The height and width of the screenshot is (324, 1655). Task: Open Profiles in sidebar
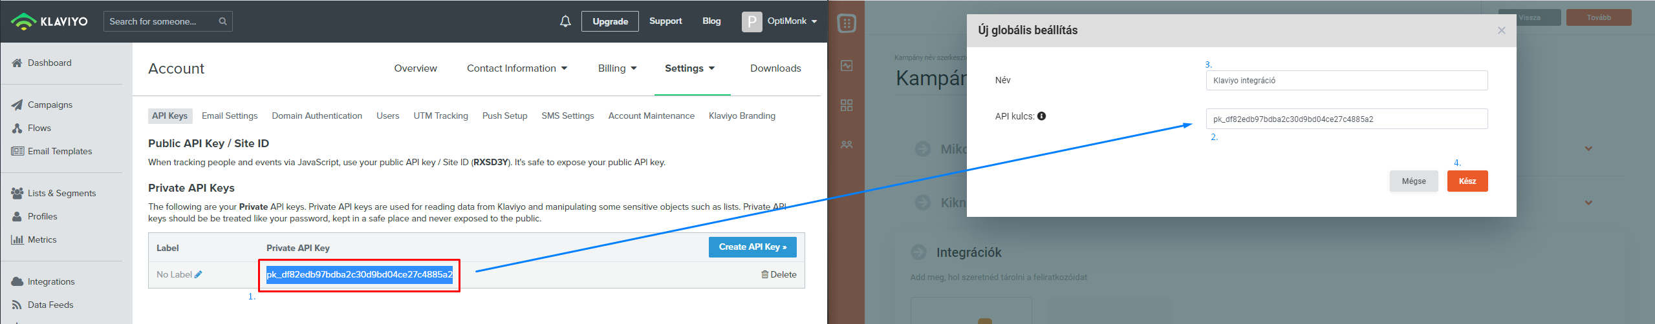[34, 216]
